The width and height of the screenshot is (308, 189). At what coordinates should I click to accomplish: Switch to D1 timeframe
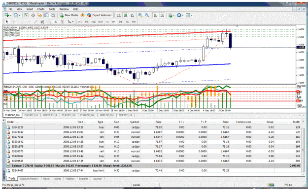click(121, 22)
